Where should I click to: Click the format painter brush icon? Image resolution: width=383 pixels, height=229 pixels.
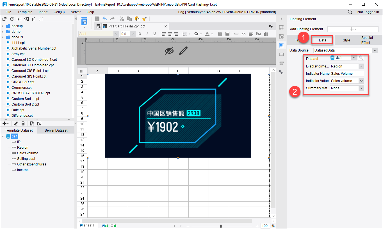click(x=145, y=19)
